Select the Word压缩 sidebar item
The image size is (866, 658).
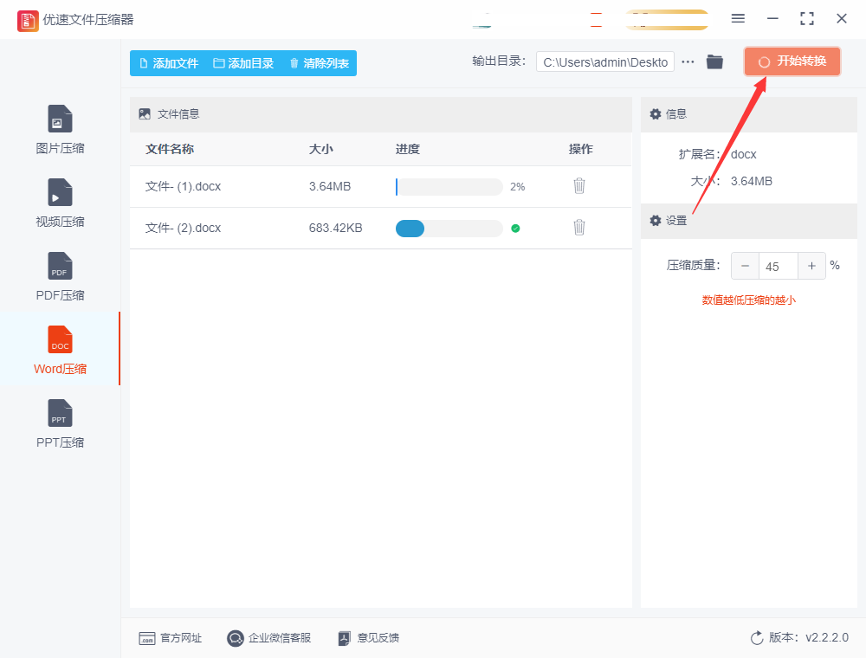tap(60, 350)
